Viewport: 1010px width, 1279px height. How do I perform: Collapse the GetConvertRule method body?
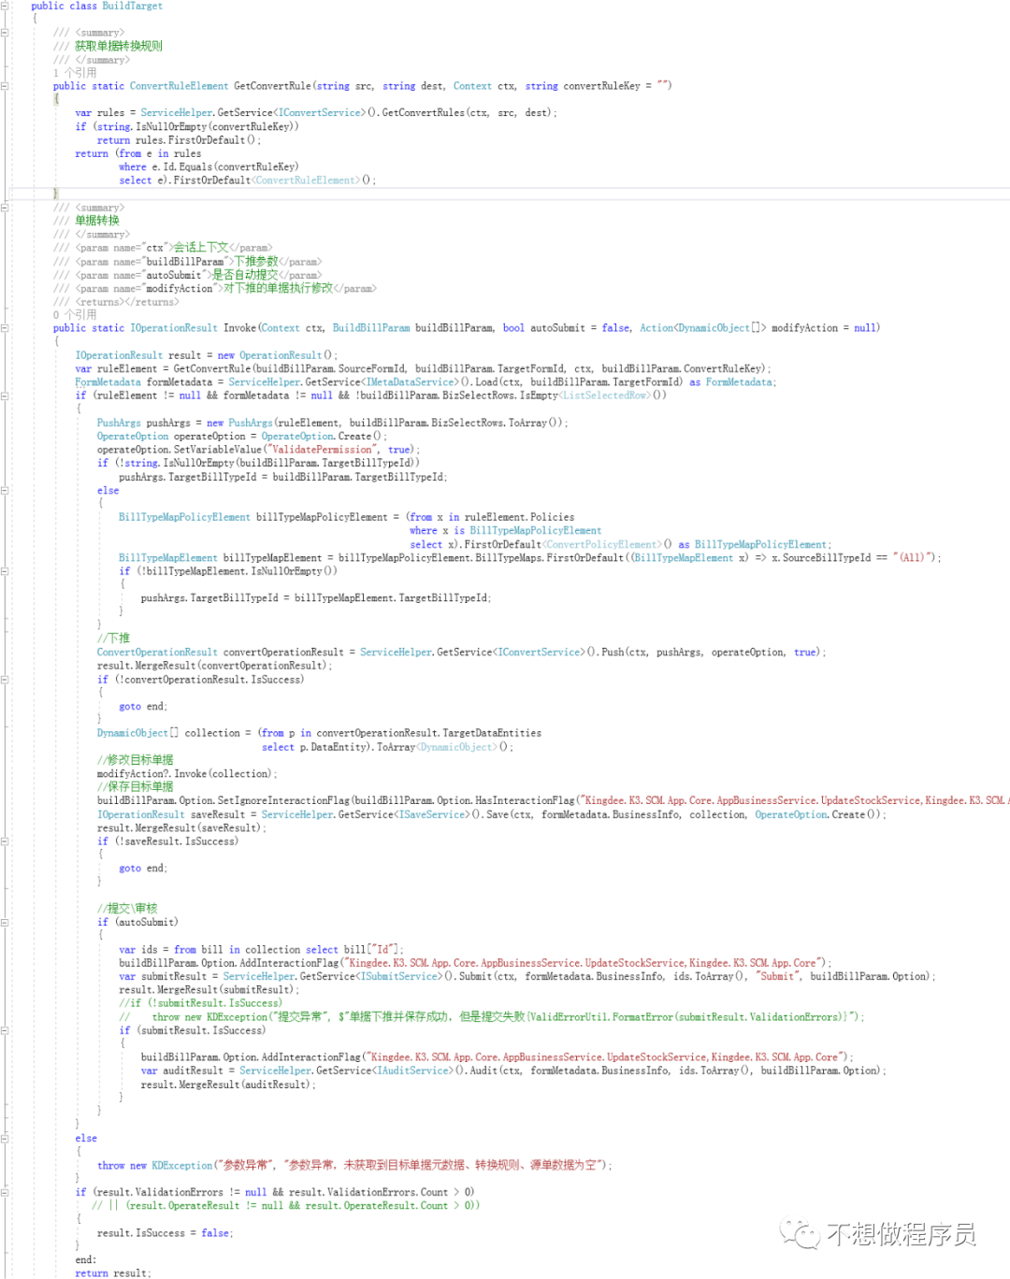coord(5,86)
